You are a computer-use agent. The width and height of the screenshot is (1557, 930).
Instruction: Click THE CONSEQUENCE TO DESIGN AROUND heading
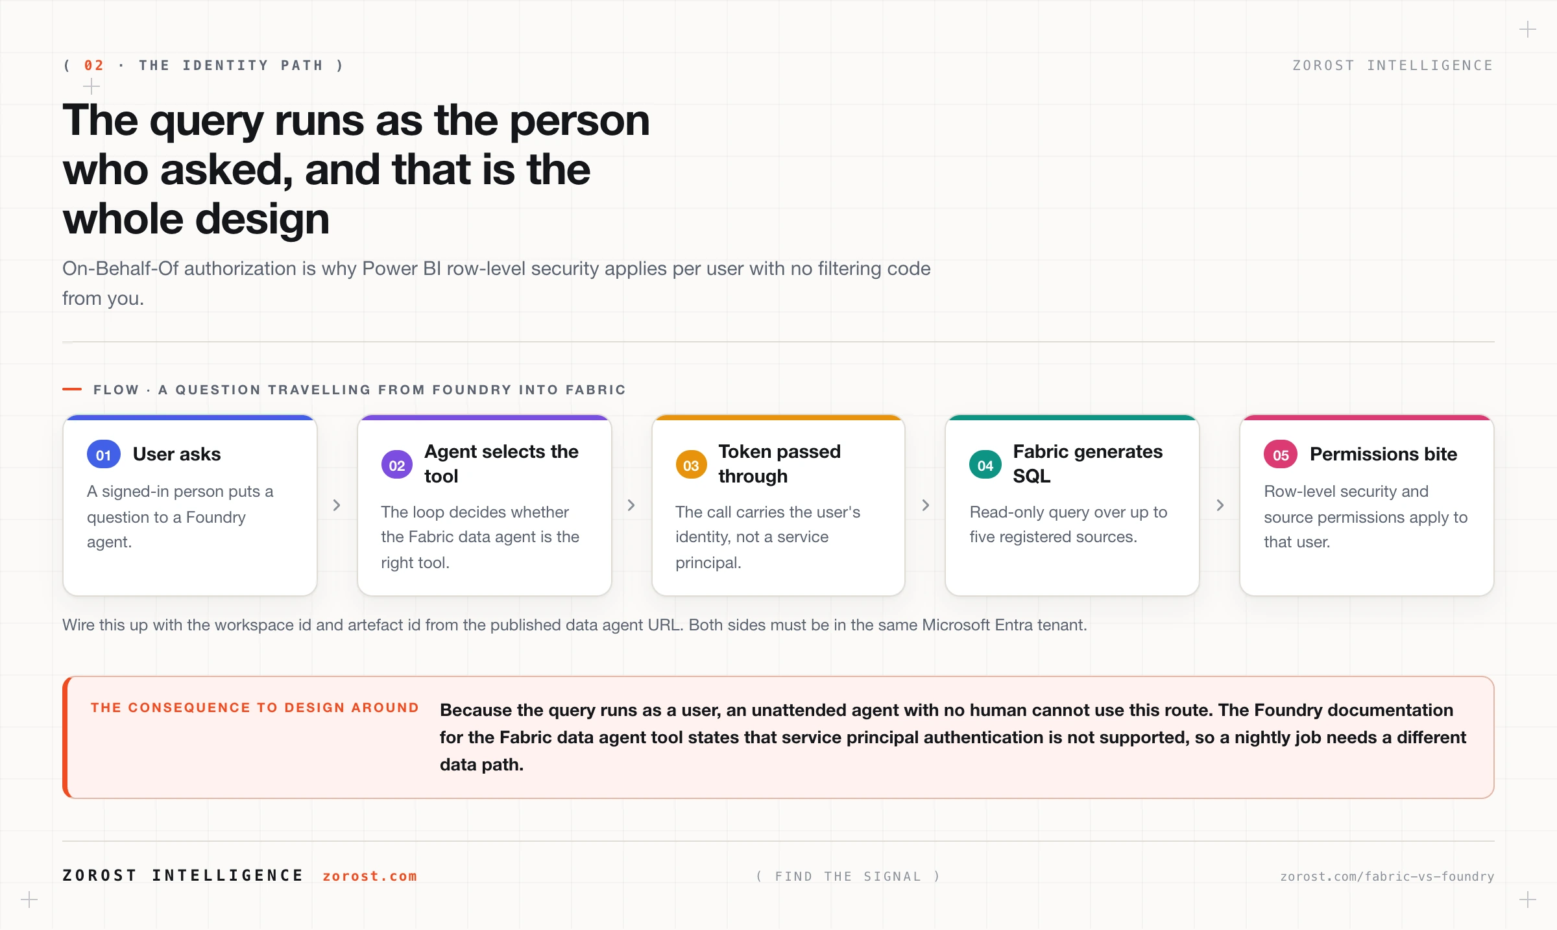click(255, 708)
